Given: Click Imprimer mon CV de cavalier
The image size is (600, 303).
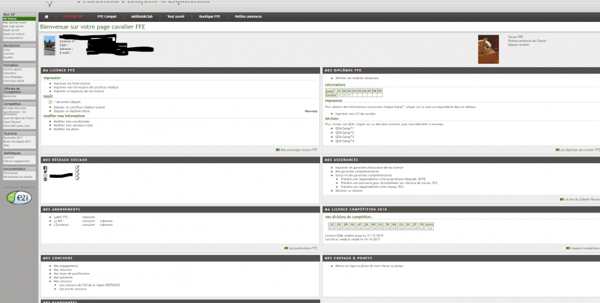Looking at the screenshot, I should 355,114.
